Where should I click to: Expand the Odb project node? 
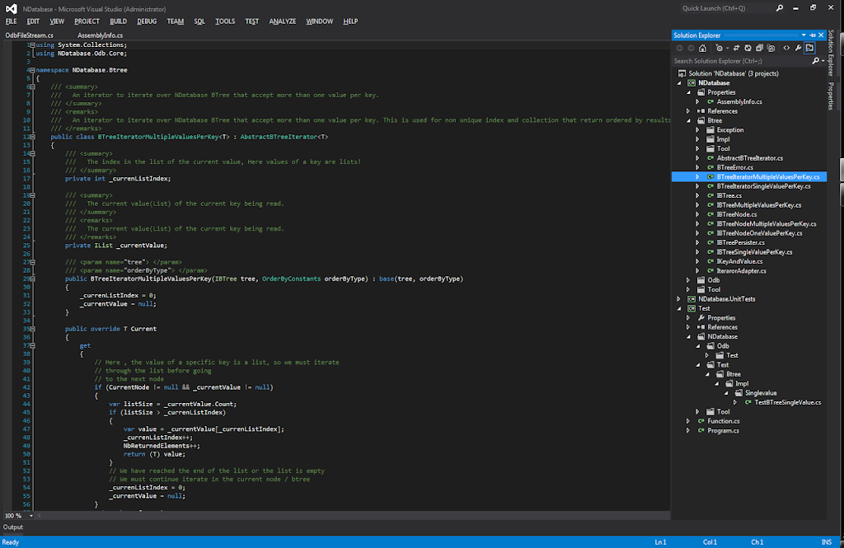(x=688, y=279)
